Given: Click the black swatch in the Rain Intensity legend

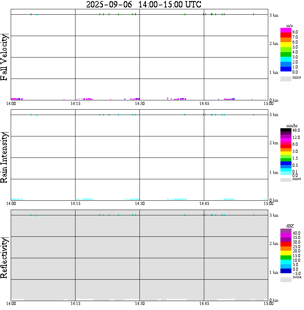Looking at the screenshot, I should [286, 130].
